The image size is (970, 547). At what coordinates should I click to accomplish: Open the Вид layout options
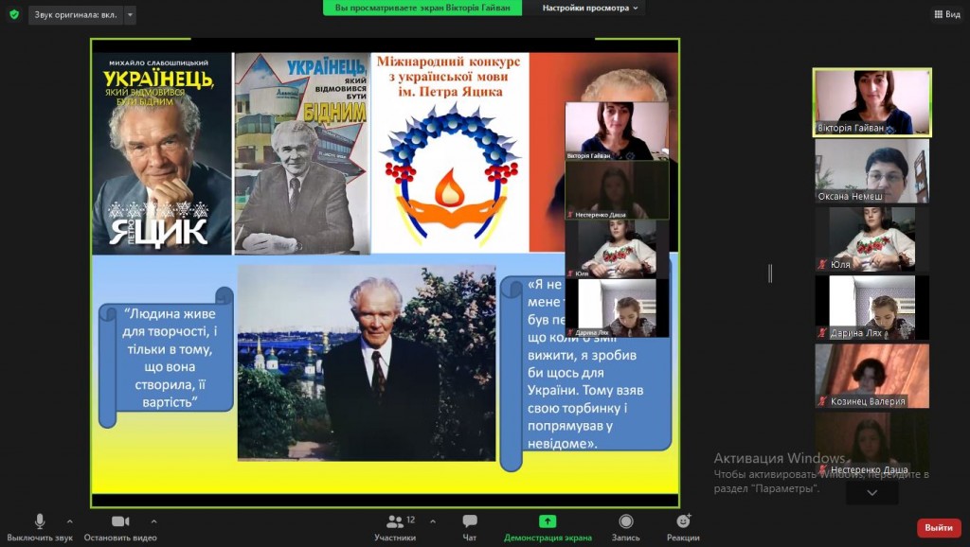point(946,14)
